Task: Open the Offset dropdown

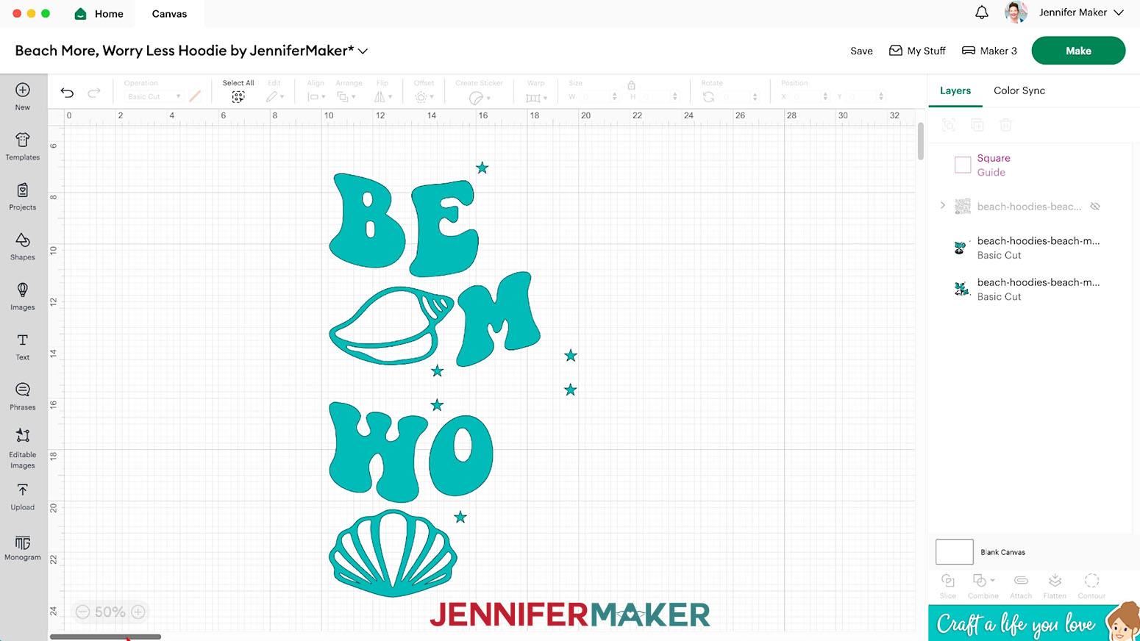Action: point(424,96)
